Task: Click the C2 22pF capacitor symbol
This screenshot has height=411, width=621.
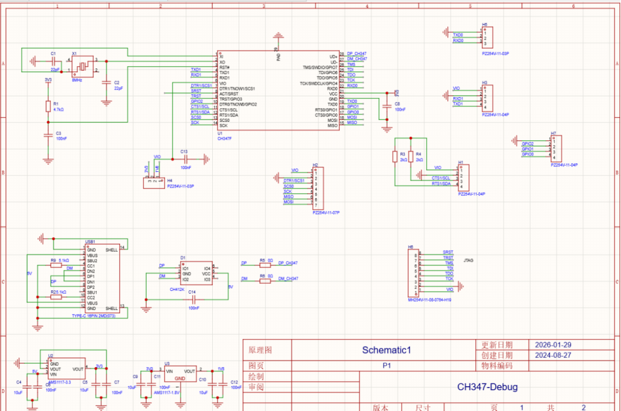Action: 106,83
